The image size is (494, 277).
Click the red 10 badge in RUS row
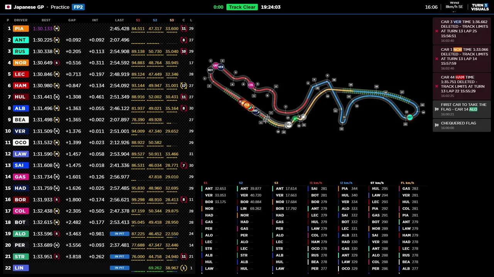[184, 51]
